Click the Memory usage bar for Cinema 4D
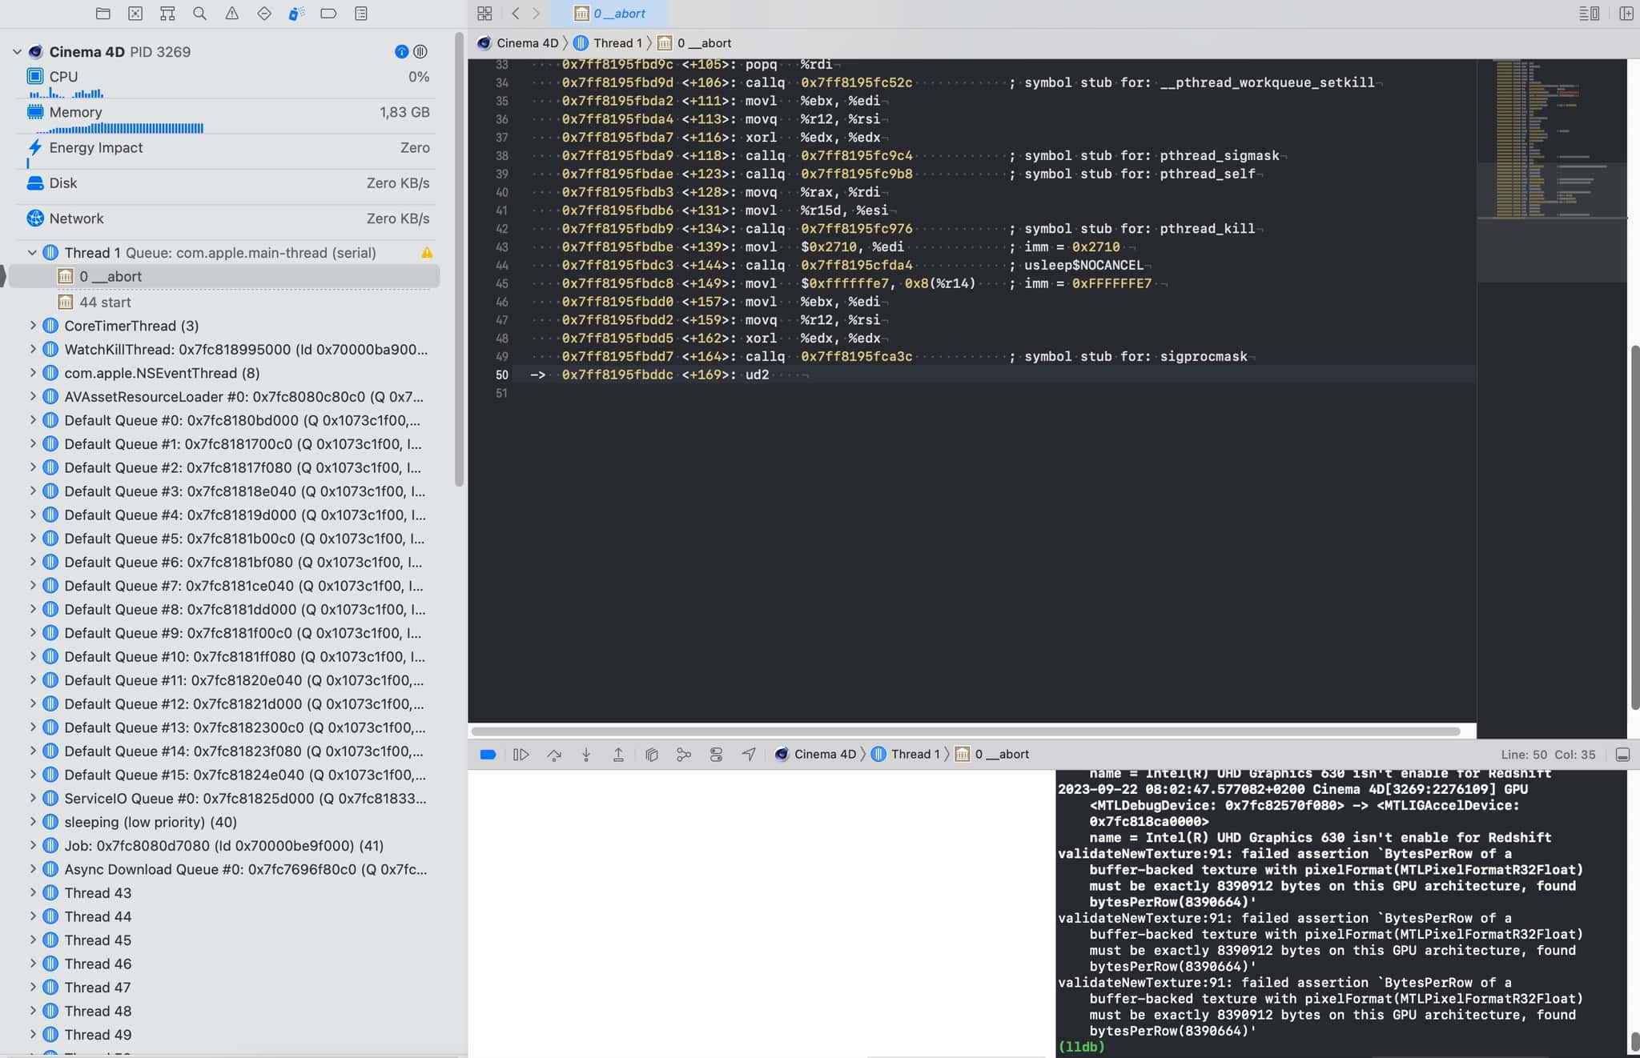Screen dimensions: 1640x1058 tap(119, 128)
